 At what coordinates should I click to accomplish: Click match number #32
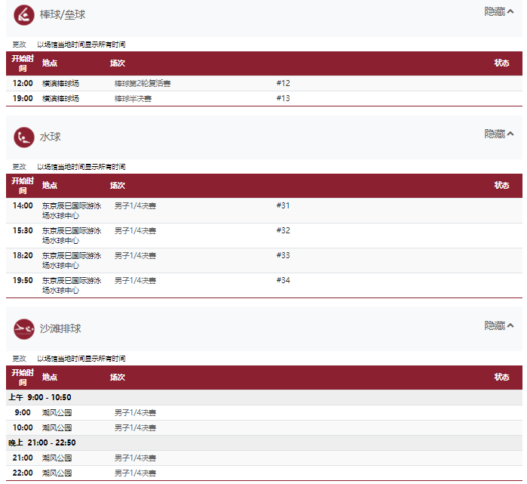pos(283,230)
